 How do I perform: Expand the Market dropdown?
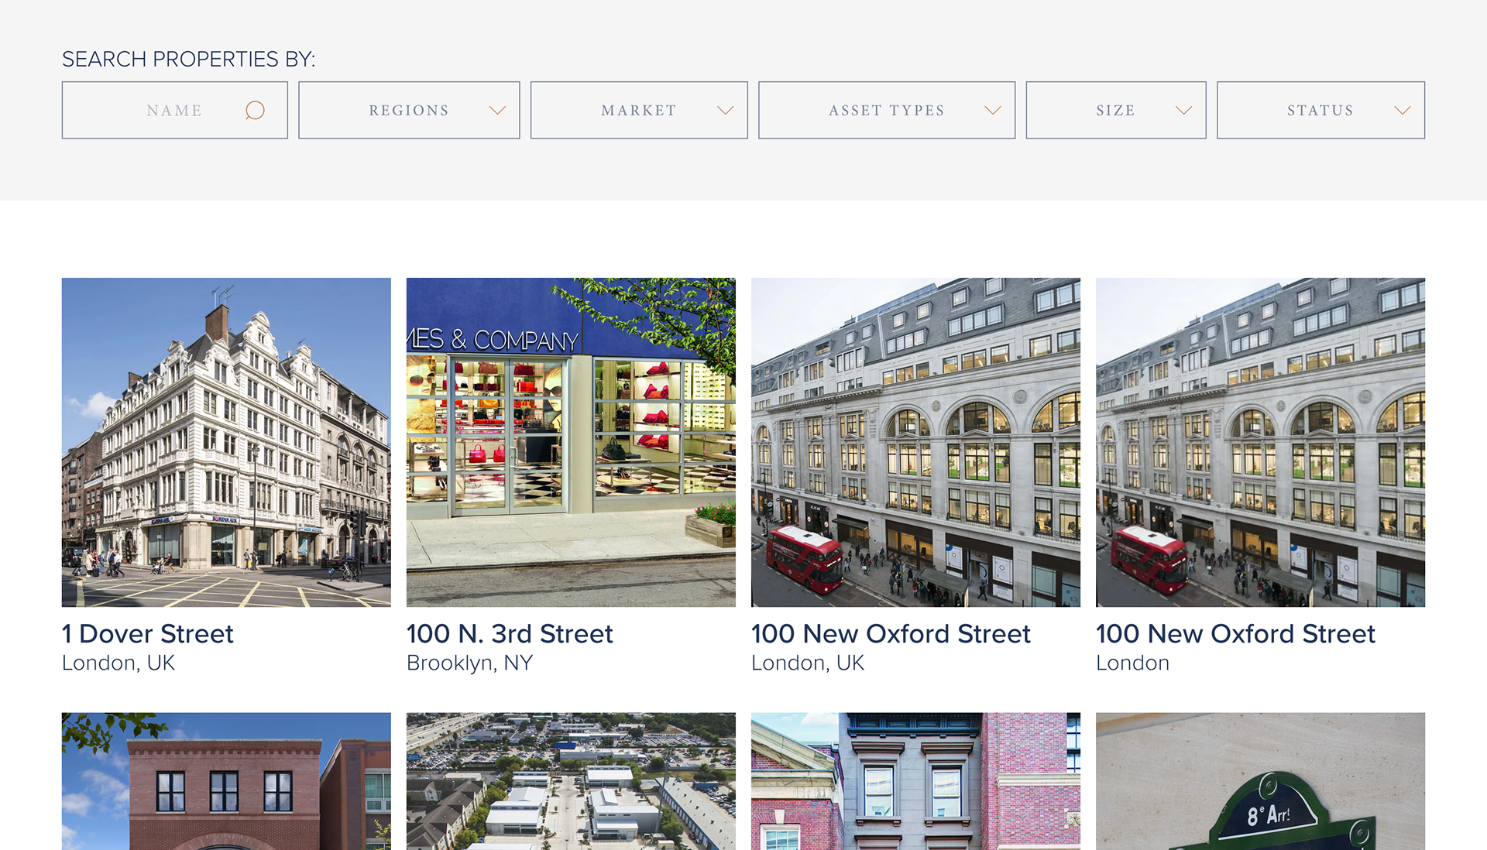click(x=639, y=110)
